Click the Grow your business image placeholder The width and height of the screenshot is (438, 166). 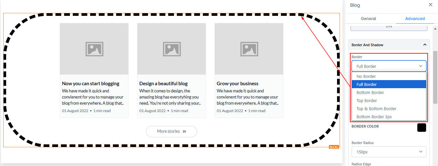[249, 49]
